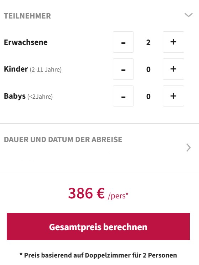Select the Erwachsene count value 2

click(x=148, y=42)
